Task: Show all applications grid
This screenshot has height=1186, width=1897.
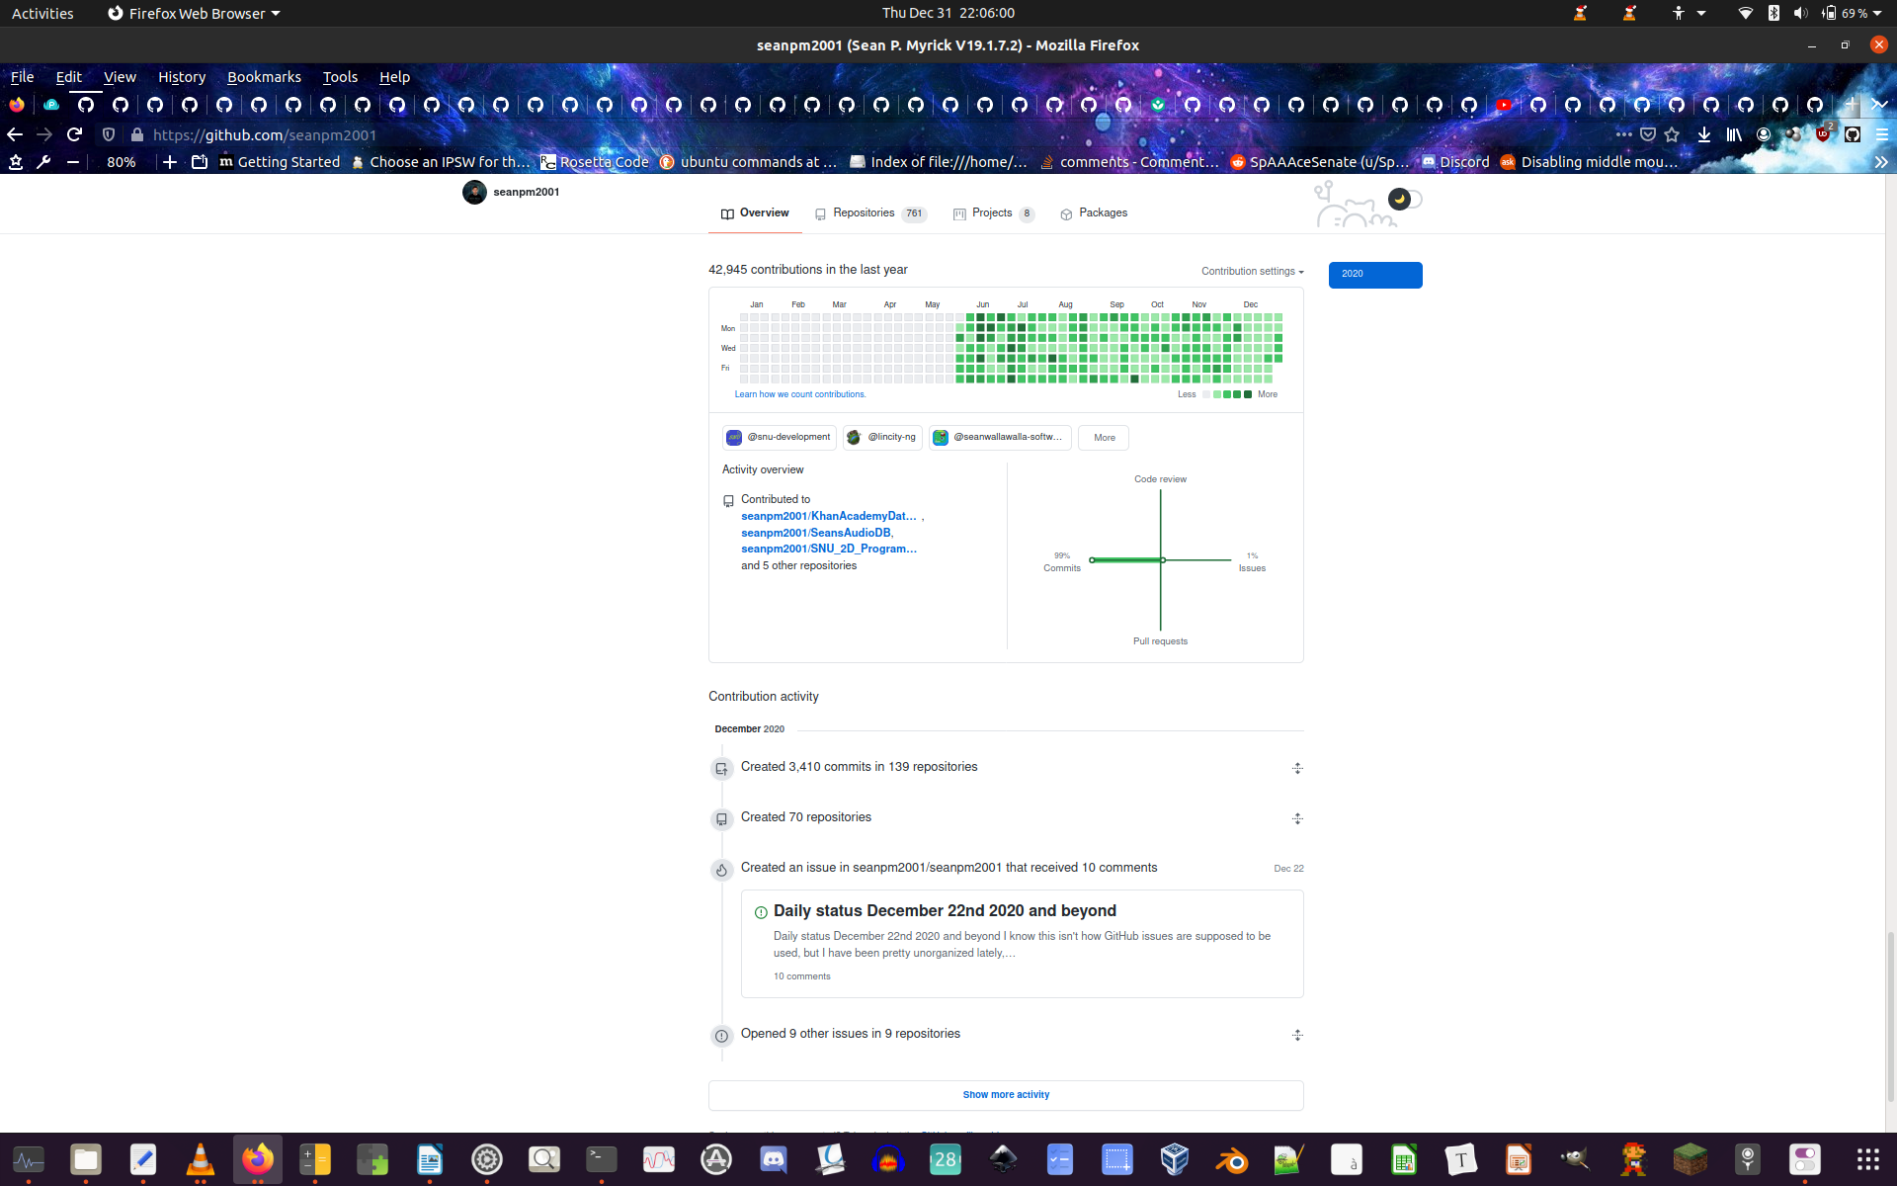Action: coord(1866,1159)
